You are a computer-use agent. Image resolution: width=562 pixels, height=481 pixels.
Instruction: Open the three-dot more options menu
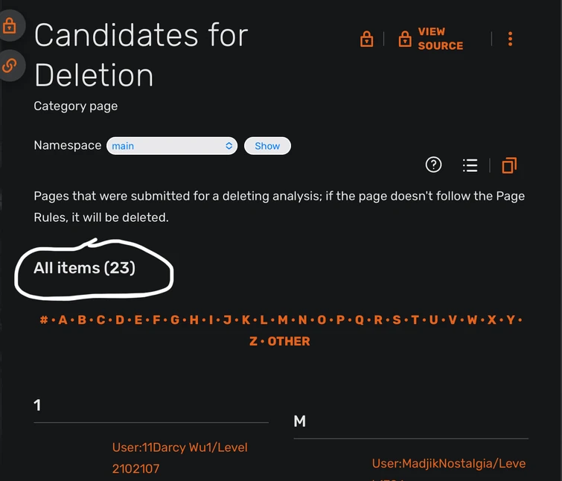[x=510, y=39]
